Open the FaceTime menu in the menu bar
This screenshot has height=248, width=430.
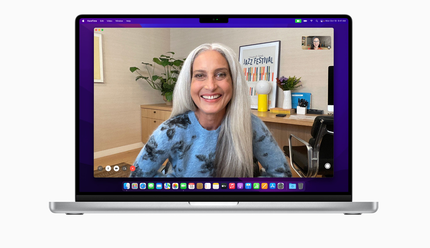(92, 21)
